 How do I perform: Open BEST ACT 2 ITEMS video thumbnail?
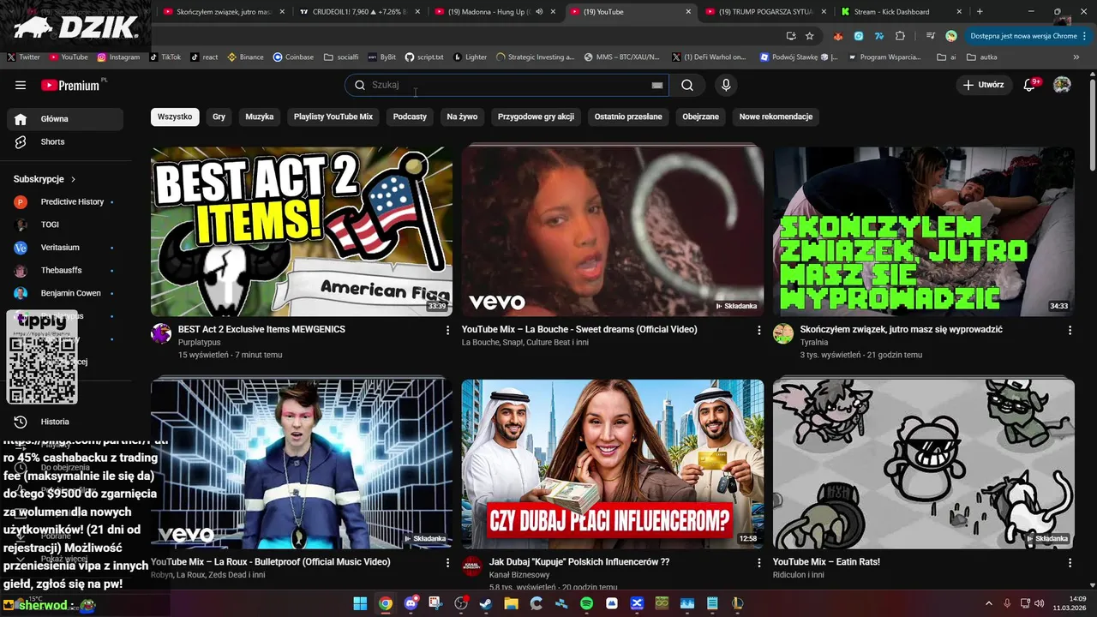tap(302, 231)
